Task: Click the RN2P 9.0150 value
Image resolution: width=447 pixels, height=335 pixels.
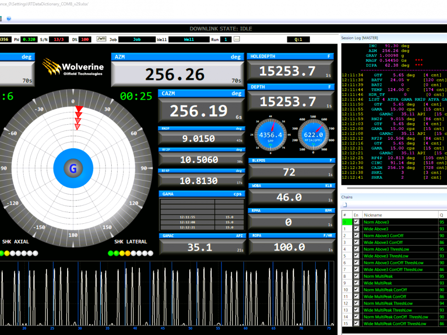Action: [201, 138]
